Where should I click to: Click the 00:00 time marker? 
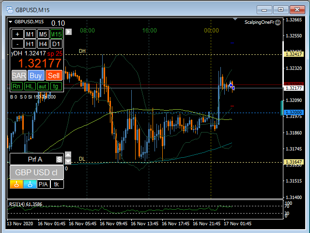pyautogui.click(x=211, y=31)
